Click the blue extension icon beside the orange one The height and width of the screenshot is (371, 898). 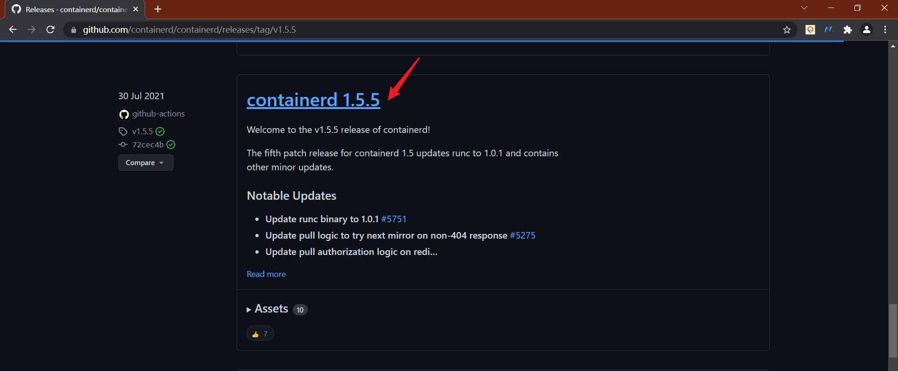coord(829,29)
